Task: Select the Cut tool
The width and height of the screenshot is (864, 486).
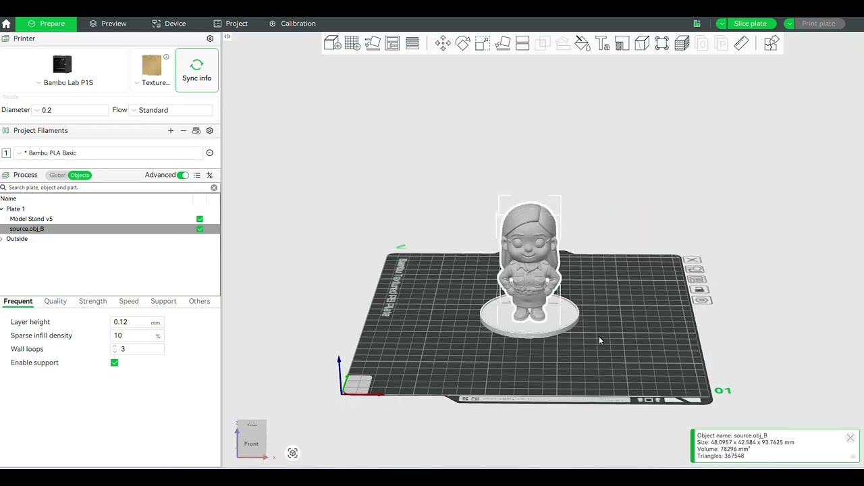Action: (x=522, y=43)
